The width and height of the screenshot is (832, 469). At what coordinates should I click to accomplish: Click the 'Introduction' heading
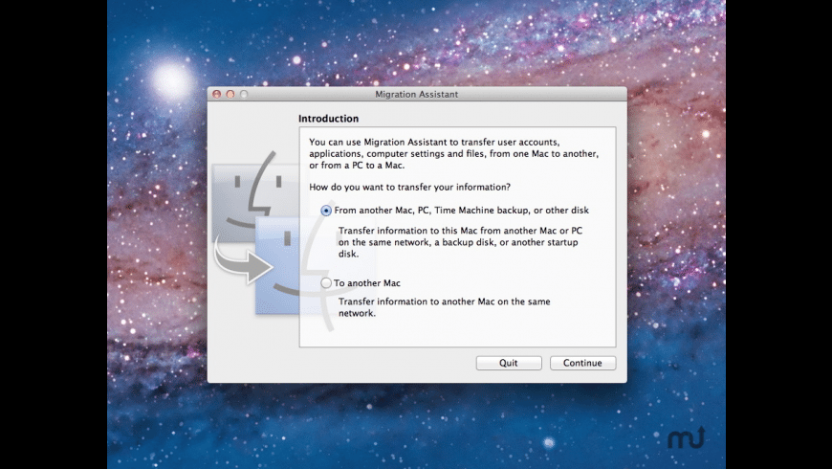[328, 119]
